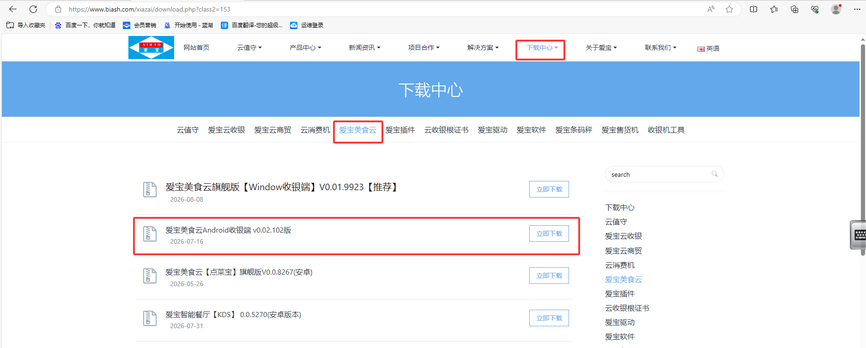This screenshot has width=866, height=348.
Task: Select the 云消费机 category tab
Action: (x=315, y=130)
